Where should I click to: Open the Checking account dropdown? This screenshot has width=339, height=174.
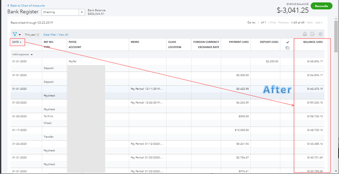82,12
